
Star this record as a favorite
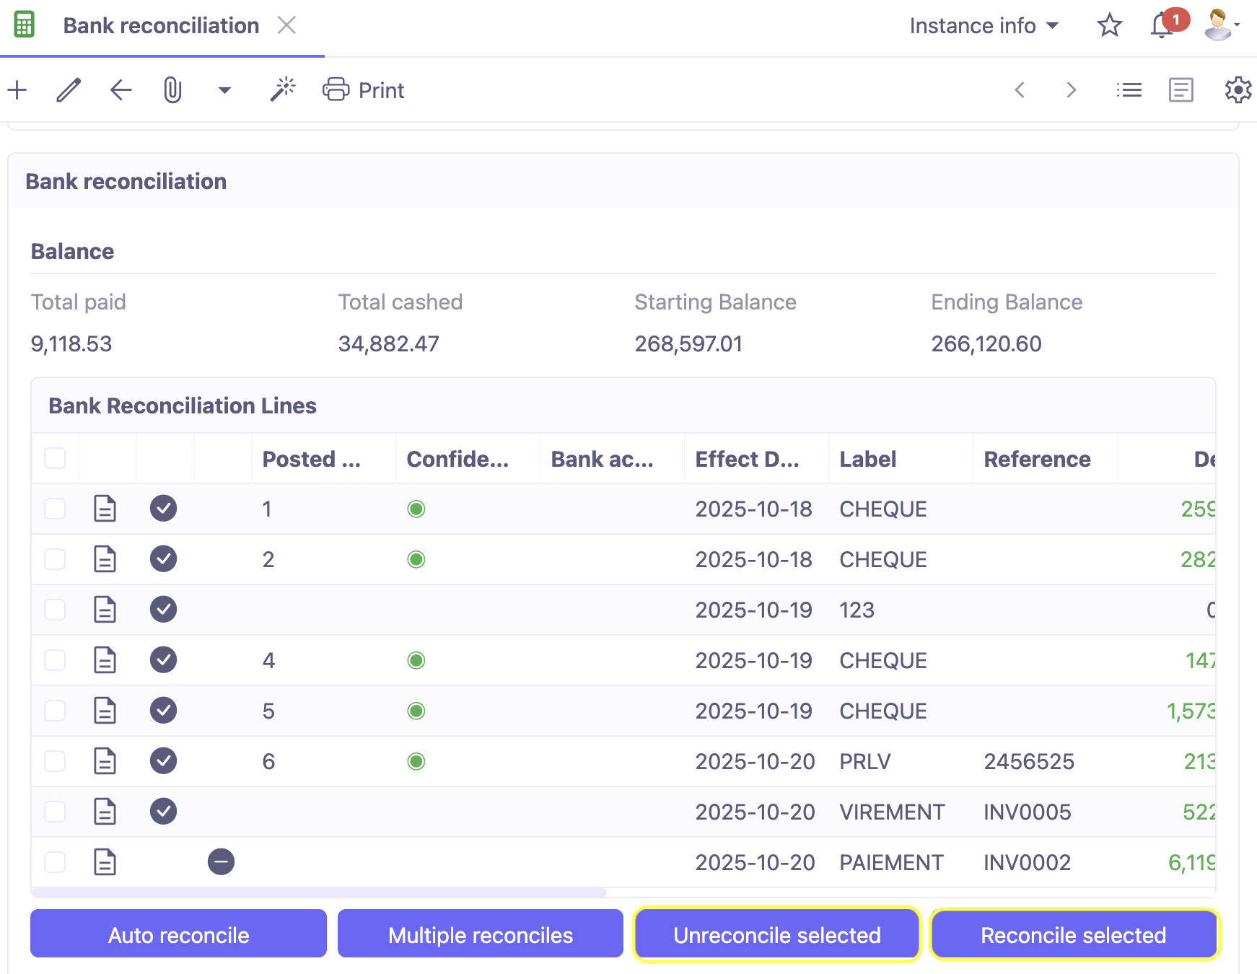pos(1109,25)
